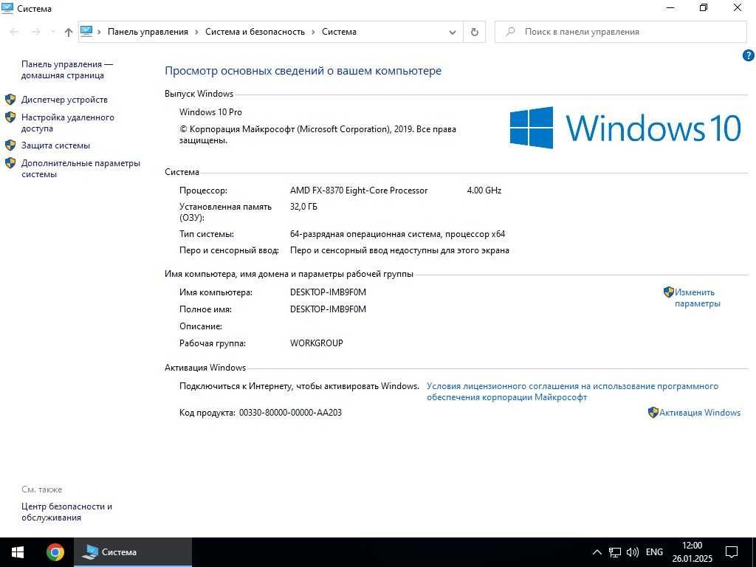
Task: Click the 32,0 ГБ memory value
Action: pos(303,207)
